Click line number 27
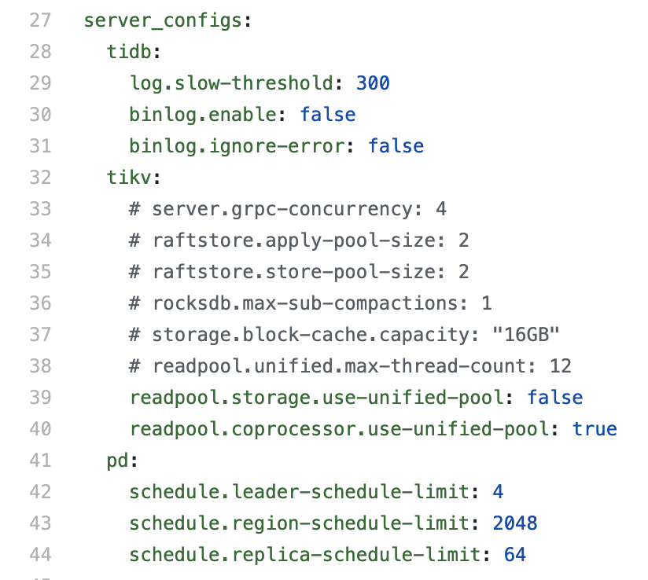Image resolution: width=648 pixels, height=580 pixels. click(x=41, y=20)
